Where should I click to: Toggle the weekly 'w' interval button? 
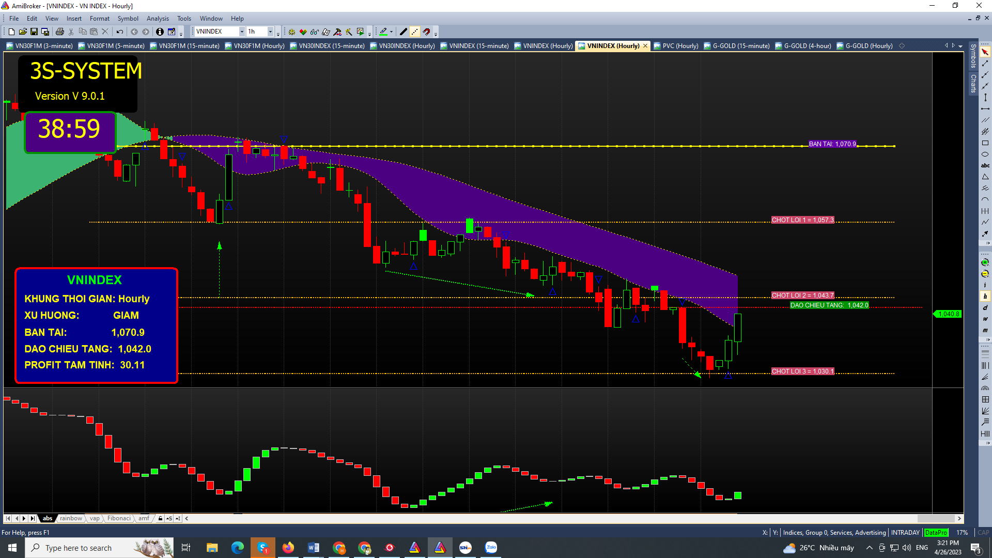(x=985, y=319)
